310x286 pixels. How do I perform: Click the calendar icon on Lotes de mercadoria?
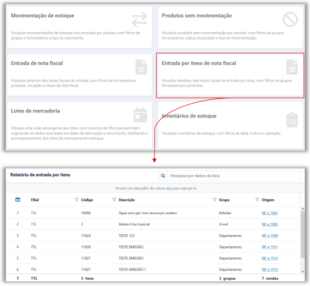140,115
